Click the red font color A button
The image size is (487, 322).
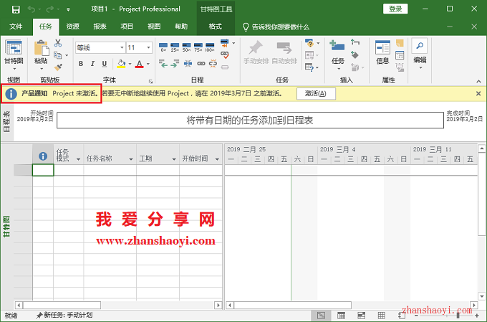pos(140,64)
